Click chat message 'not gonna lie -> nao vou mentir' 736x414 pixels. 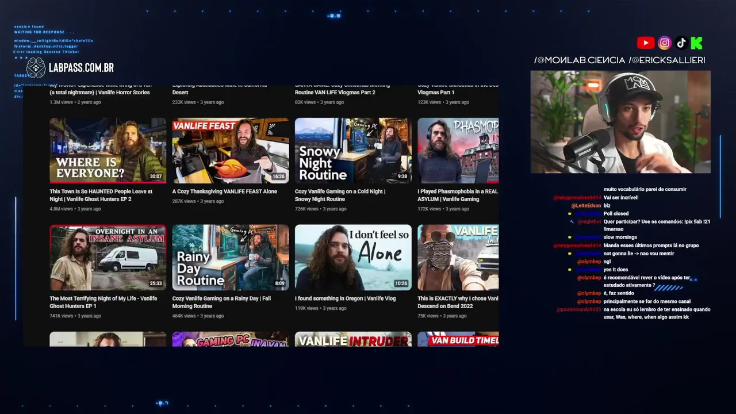tap(639, 253)
